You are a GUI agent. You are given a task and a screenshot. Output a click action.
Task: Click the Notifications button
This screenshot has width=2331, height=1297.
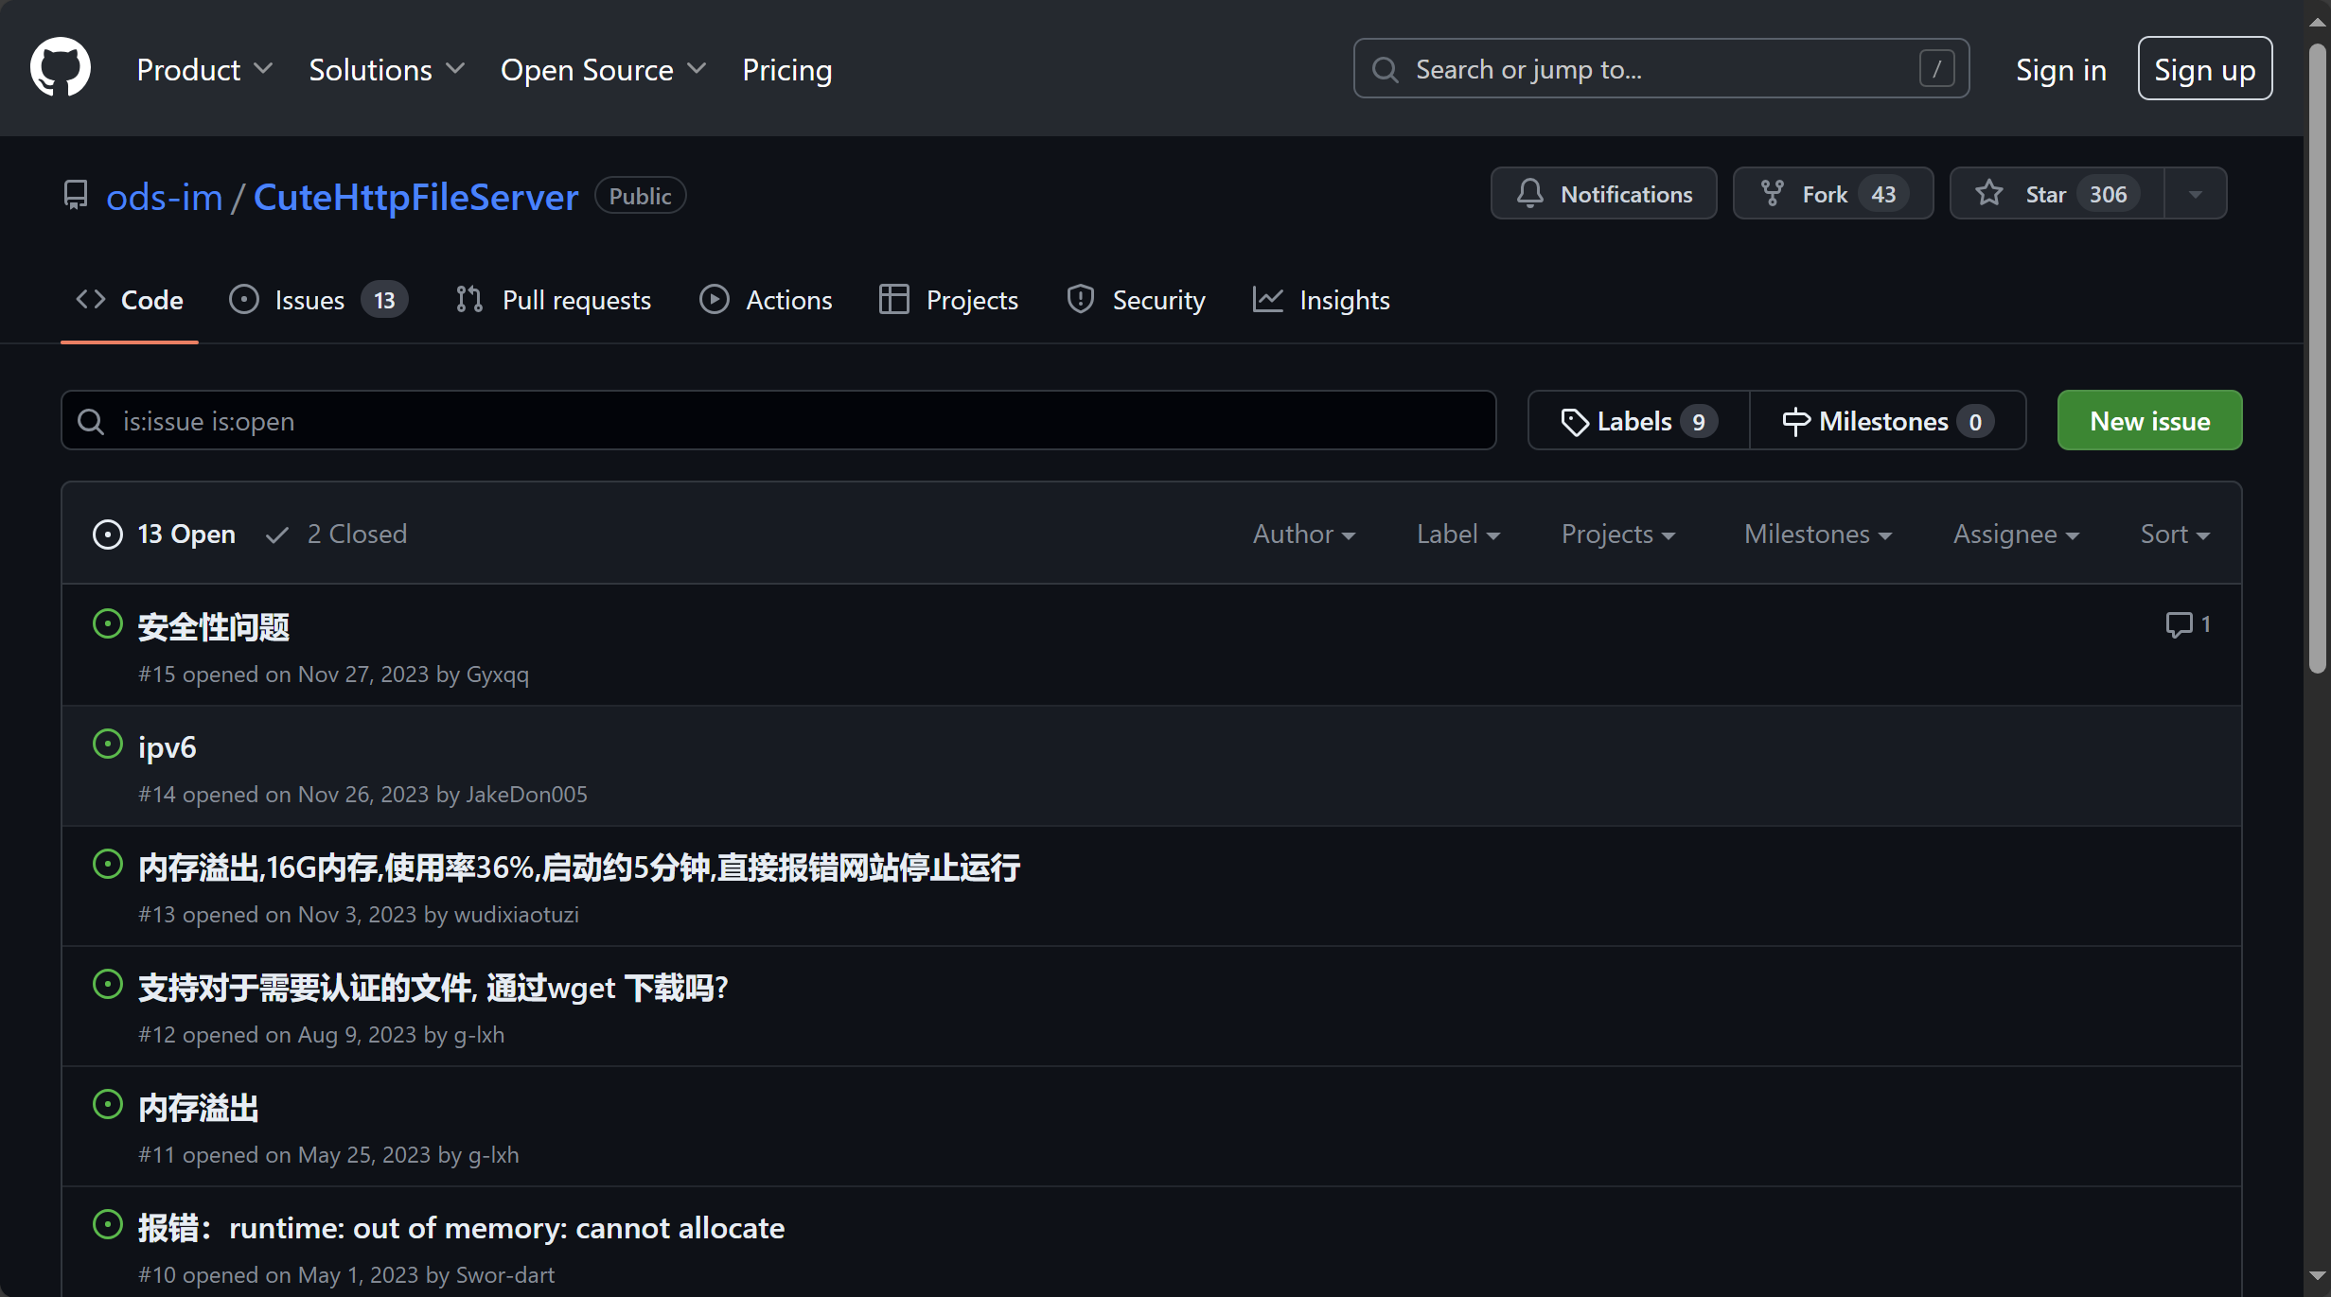1603,194
